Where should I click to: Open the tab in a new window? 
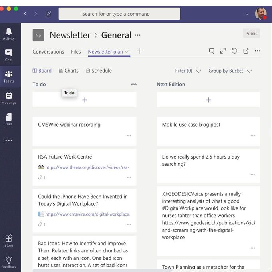coord(246,51)
